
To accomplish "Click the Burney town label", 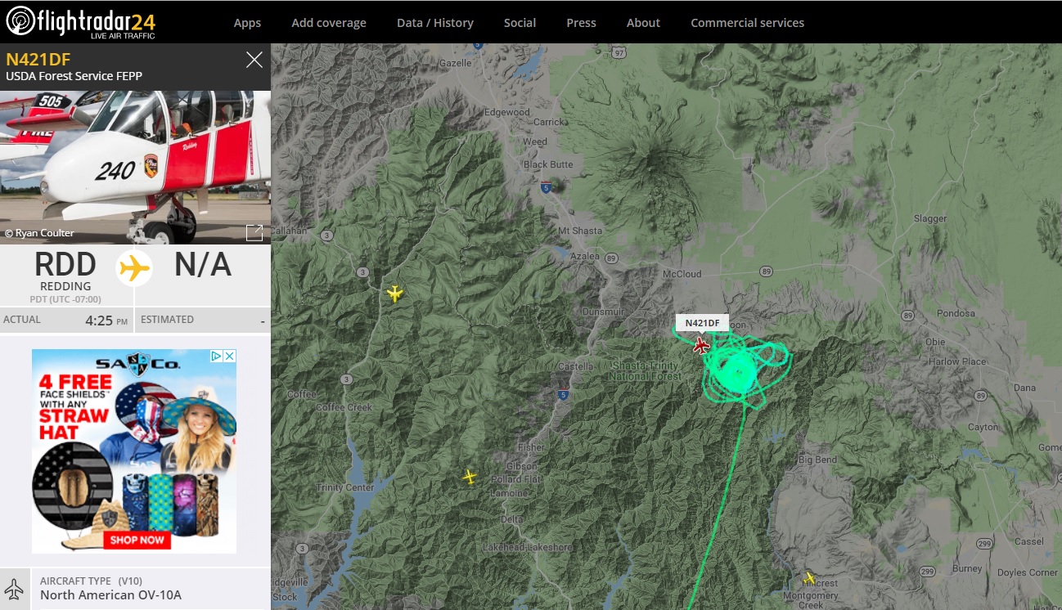I will [966, 568].
